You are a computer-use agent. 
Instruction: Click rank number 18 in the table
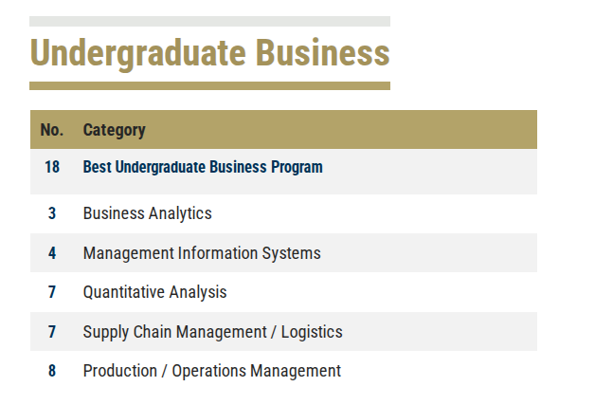[52, 167]
